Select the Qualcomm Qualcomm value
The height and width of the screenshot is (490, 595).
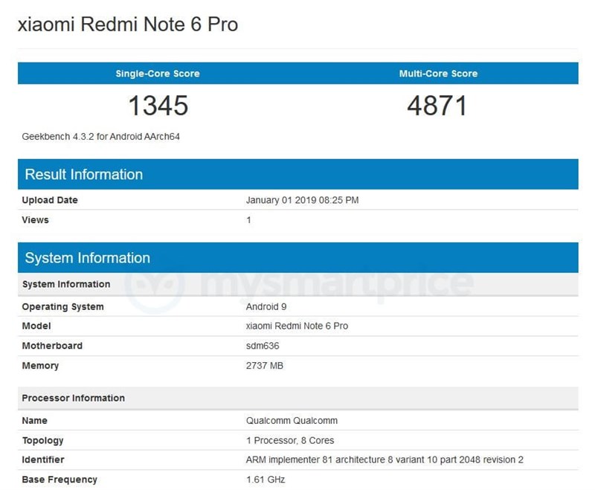point(292,421)
